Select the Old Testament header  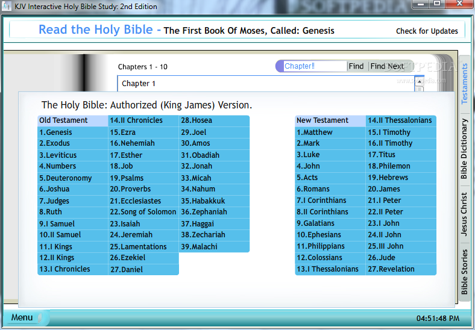(x=73, y=120)
